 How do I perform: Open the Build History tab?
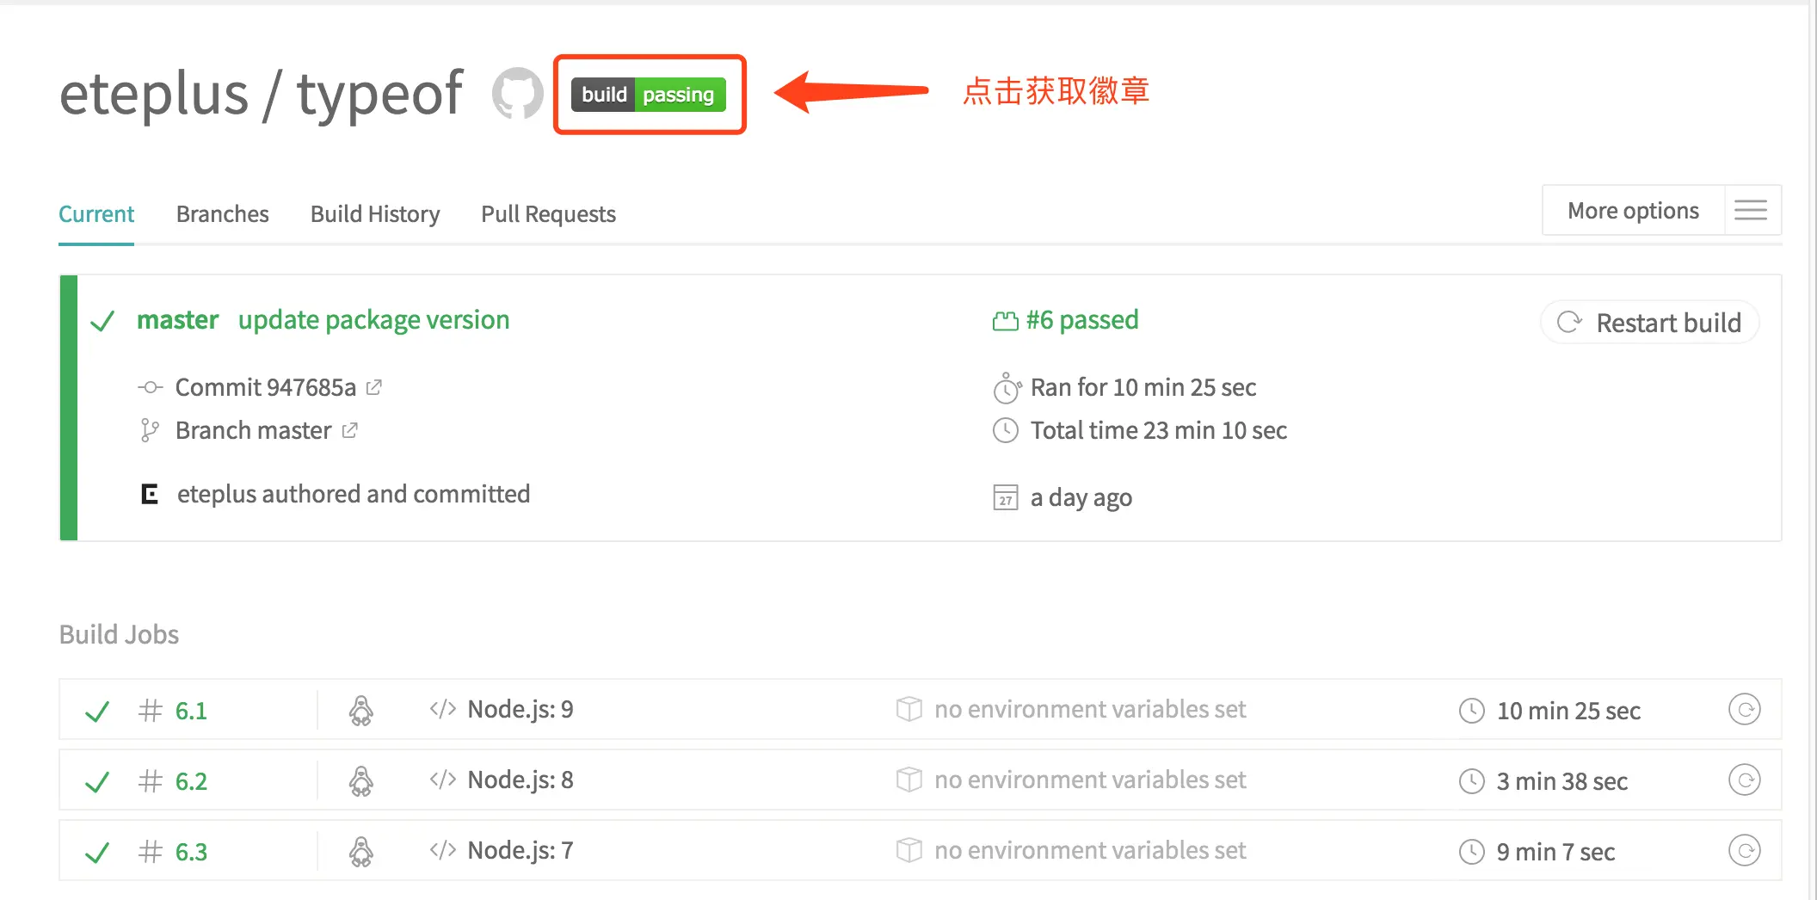[374, 213]
